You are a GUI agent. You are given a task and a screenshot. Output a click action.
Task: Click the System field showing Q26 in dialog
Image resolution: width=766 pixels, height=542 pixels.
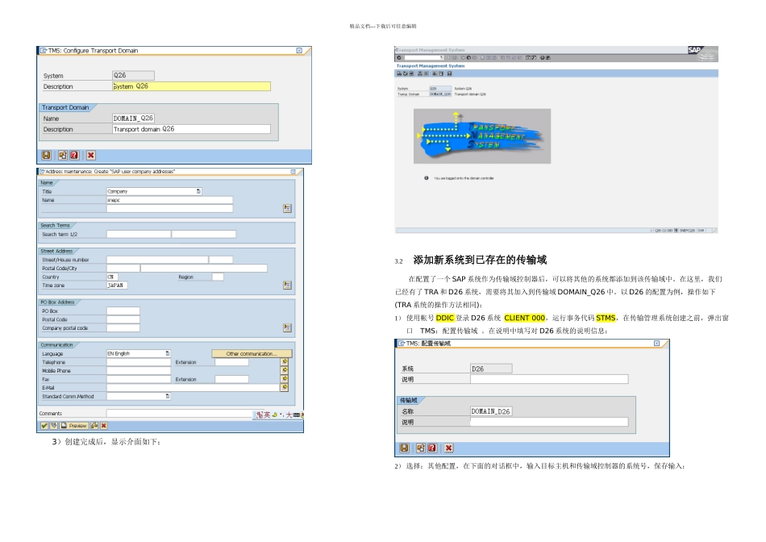133,75
